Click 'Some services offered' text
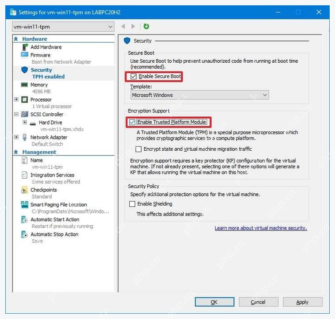Viewport: 335px width, 319px height. (56, 182)
